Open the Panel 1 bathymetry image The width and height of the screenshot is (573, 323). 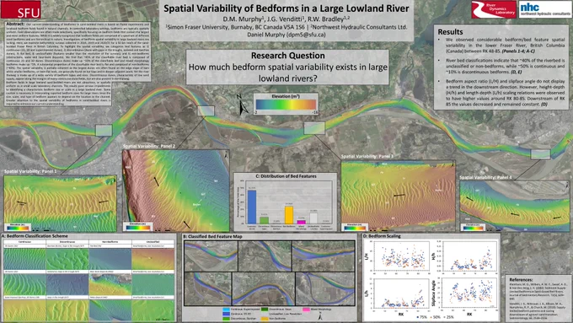coord(60,203)
